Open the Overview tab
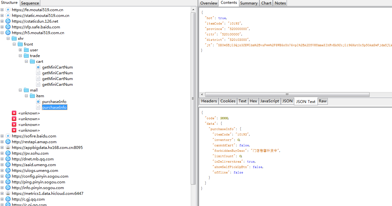This screenshot has width=392, height=206. pyautogui.click(x=209, y=3)
